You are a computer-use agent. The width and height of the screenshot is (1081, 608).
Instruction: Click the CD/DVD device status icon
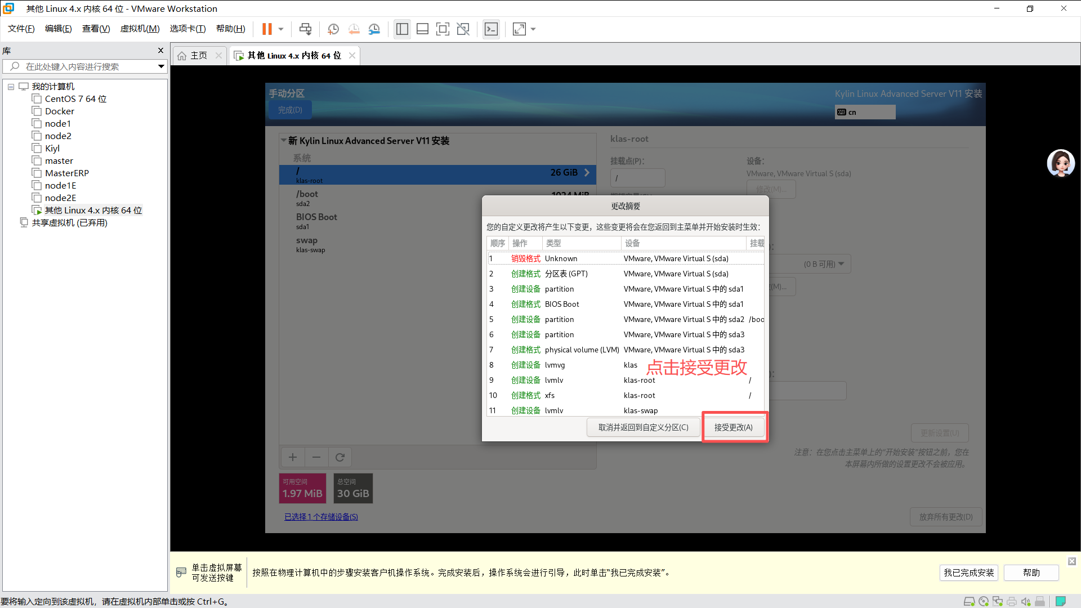pyautogui.click(x=984, y=601)
